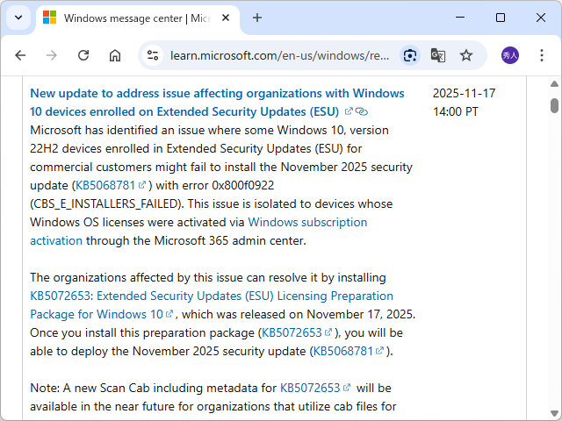Open KB5072653 Licensing Preparation Package link
This screenshot has width=562, height=421.
point(212,305)
